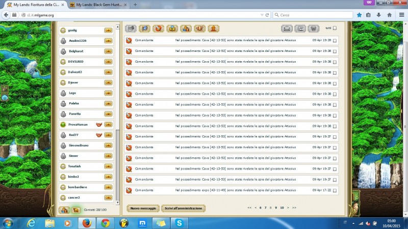Tick checkbox of the 'expo [43-11-49]' message
Screen dimensions: 408x229
point(335,190)
